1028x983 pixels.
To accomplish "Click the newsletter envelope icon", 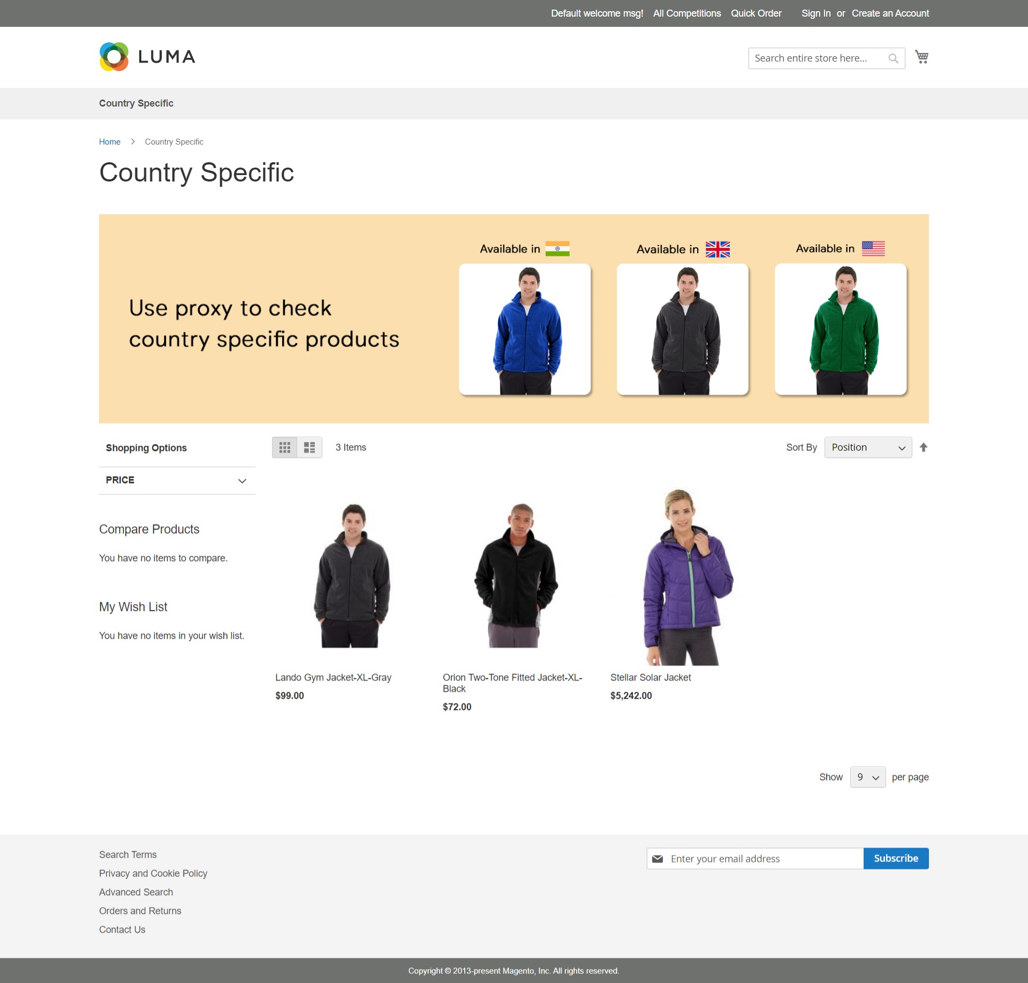I will tap(657, 858).
